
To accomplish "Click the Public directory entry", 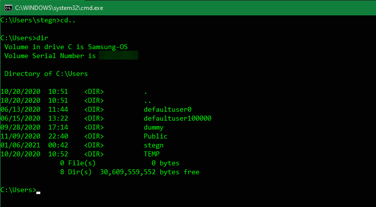I will tap(155, 136).
